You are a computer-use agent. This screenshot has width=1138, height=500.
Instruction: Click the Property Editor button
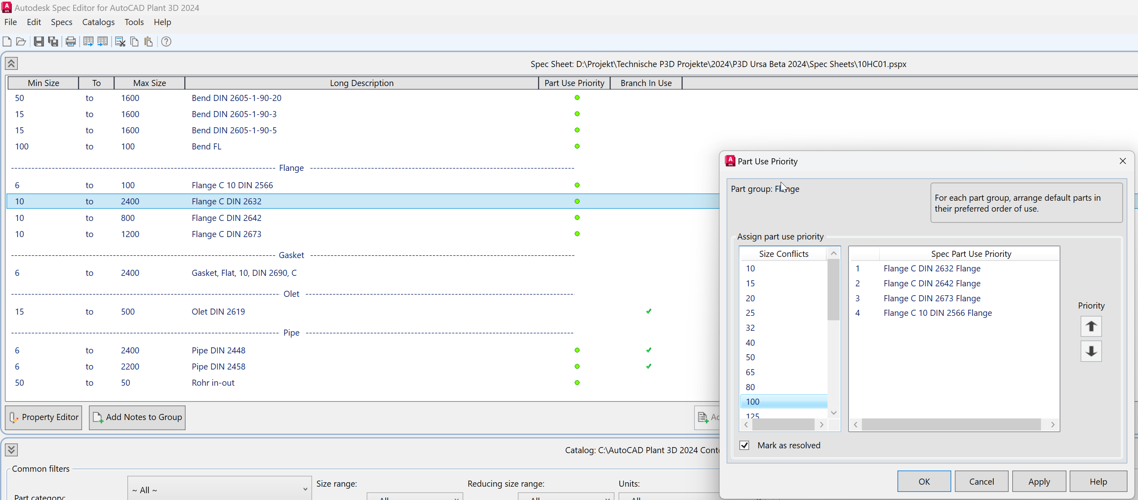pyautogui.click(x=43, y=417)
